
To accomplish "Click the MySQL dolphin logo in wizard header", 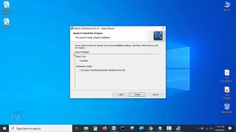I will (x=158, y=36).
